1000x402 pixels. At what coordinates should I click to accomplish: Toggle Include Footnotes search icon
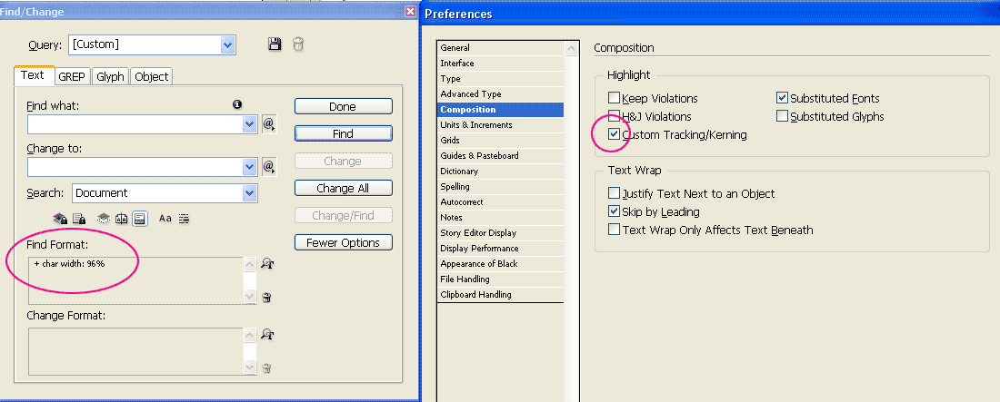click(x=140, y=219)
